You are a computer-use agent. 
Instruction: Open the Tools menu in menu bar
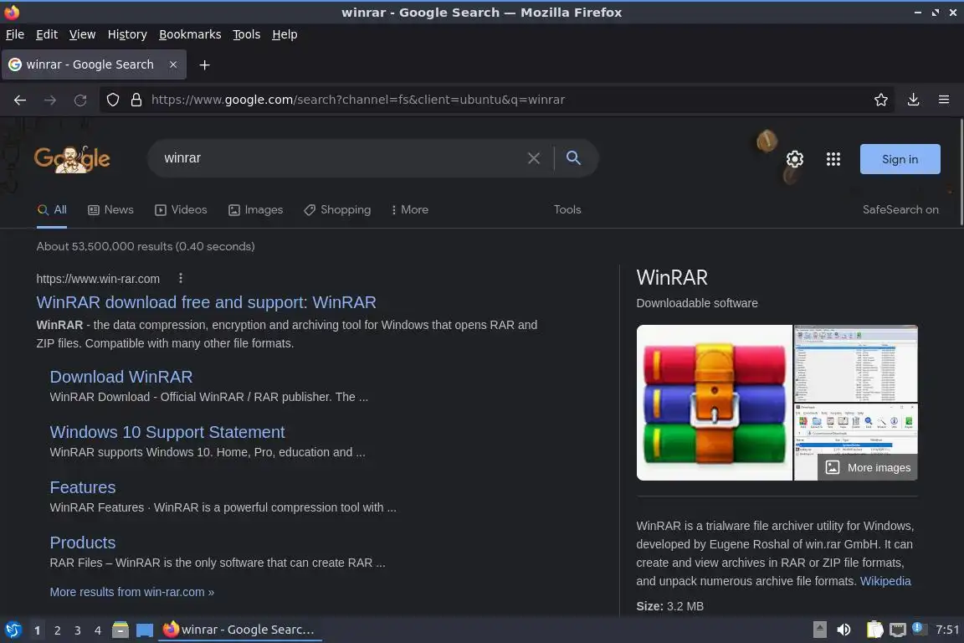[247, 34]
